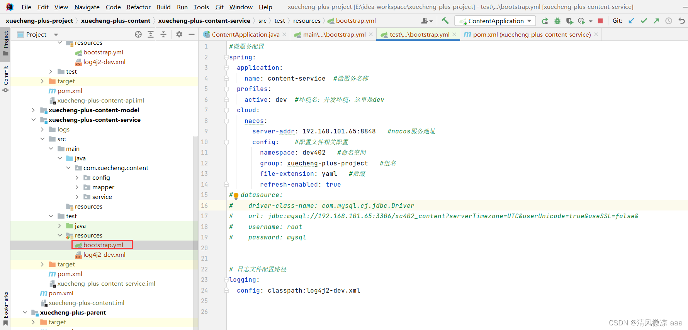Update project via blue Git arrow
The width and height of the screenshot is (688, 330).
click(631, 21)
